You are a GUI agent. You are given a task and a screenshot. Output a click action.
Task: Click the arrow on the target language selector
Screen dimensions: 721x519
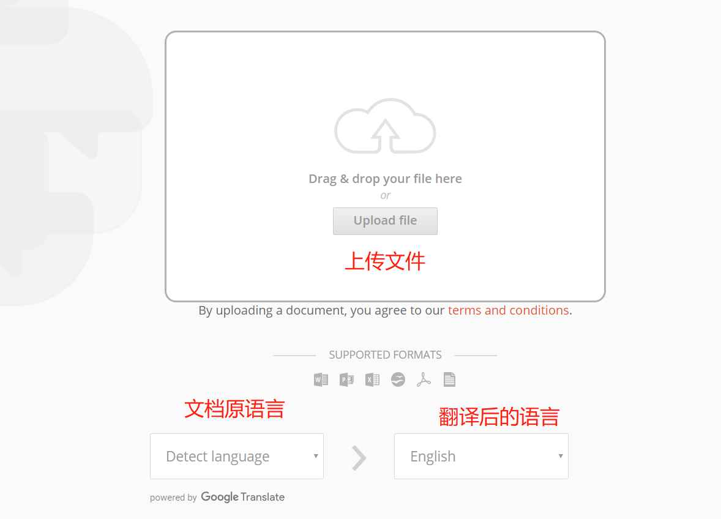560,456
